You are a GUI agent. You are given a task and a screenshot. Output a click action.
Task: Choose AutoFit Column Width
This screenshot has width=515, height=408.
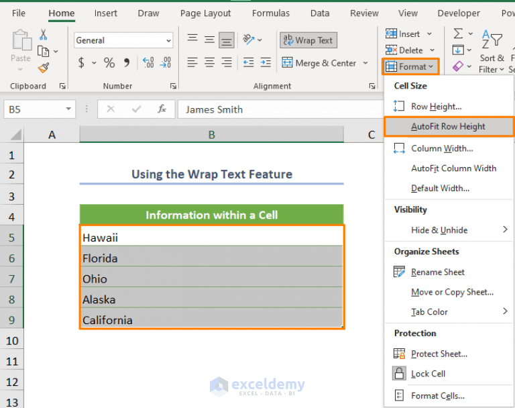pos(449,168)
